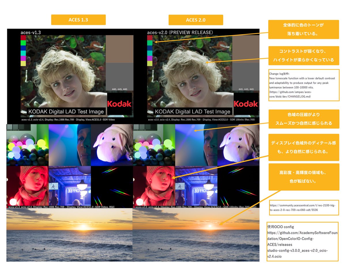Open the community.acescentral.com link
Viewport: 346px width, 270px height.
[x=303, y=208]
